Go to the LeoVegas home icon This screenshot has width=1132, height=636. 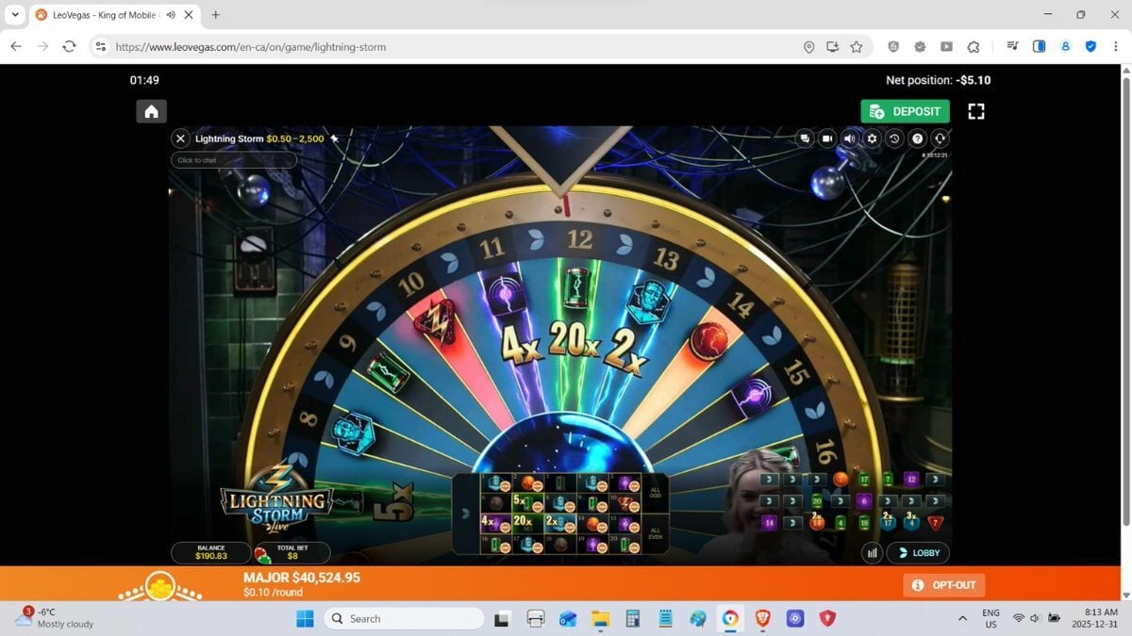151,111
